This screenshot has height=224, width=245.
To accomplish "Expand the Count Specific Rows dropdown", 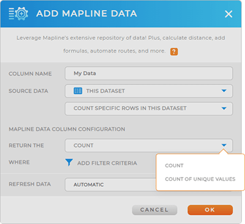I will (149, 108).
